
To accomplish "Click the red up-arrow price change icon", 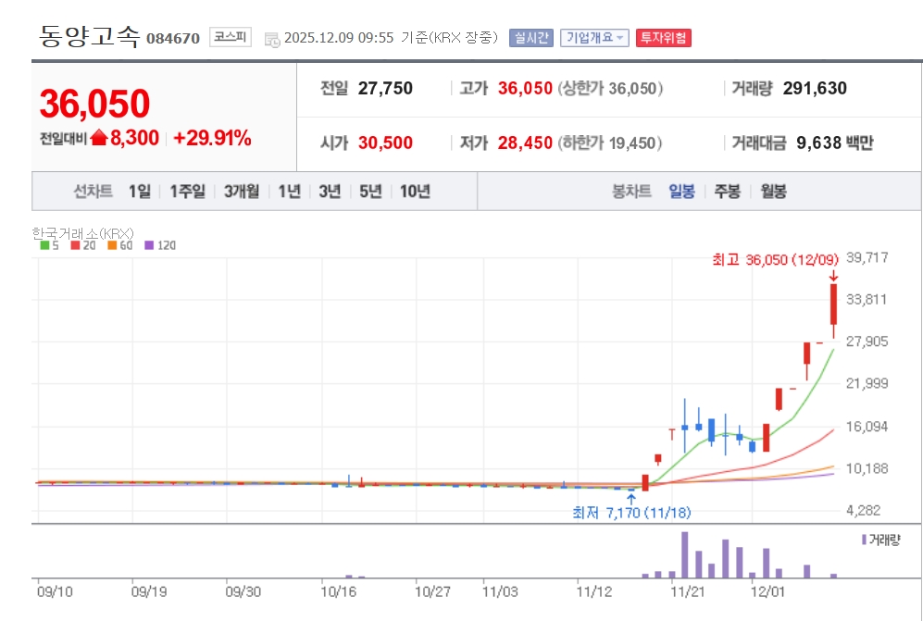I will (99, 139).
